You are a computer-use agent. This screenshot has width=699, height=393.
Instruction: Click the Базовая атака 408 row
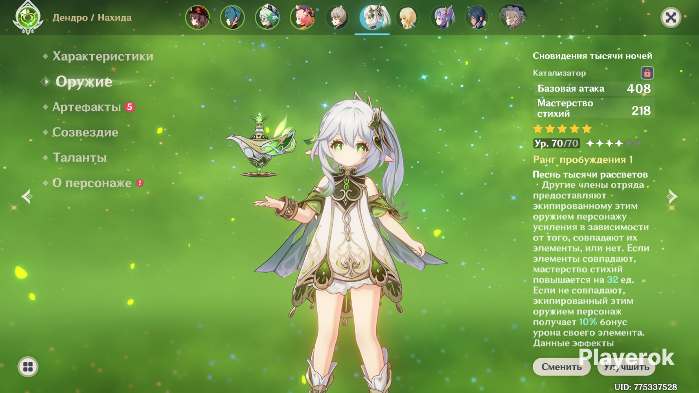click(594, 88)
